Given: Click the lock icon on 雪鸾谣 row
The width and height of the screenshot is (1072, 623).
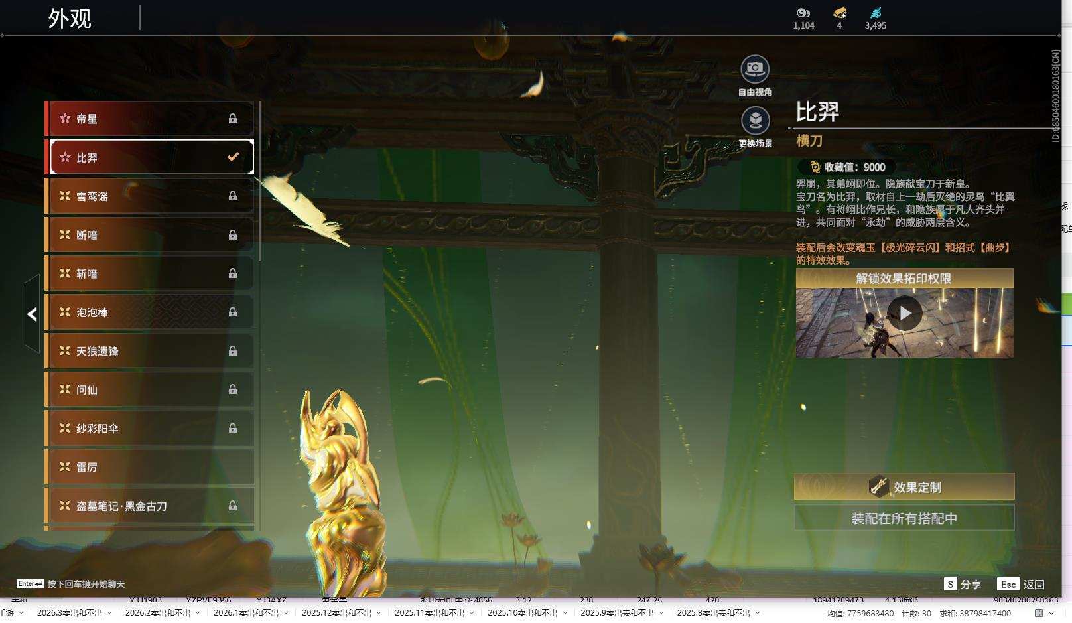Looking at the screenshot, I should pyautogui.click(x=233, y=196).
